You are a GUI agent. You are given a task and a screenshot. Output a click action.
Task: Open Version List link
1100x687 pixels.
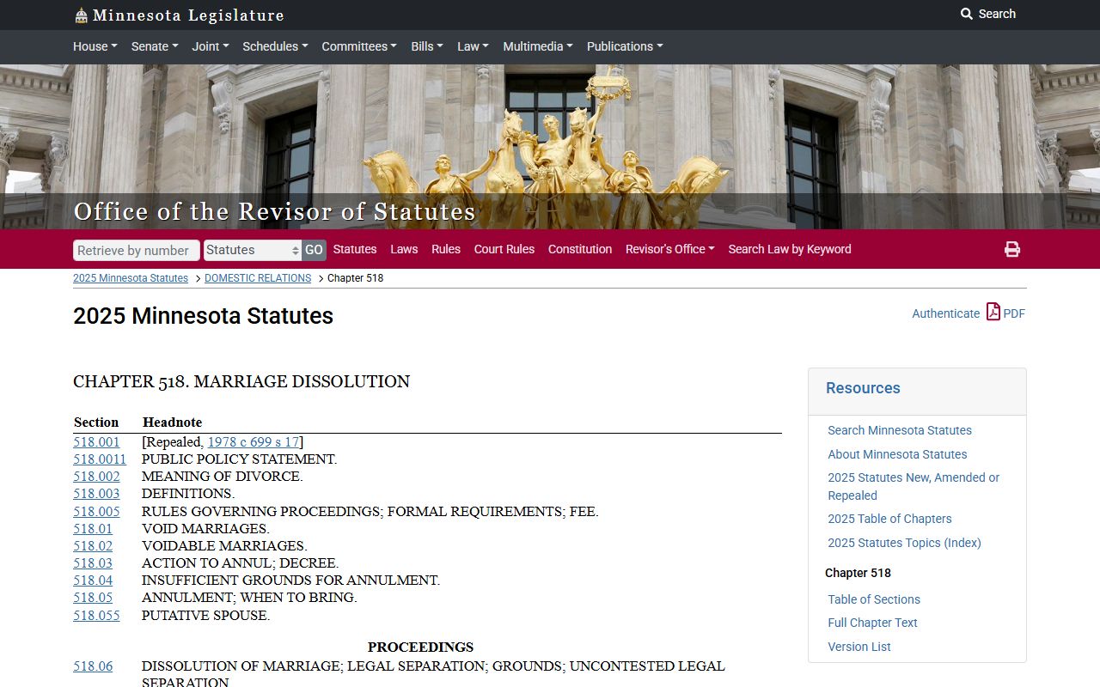pyautogui.click(x=859, y=647)
